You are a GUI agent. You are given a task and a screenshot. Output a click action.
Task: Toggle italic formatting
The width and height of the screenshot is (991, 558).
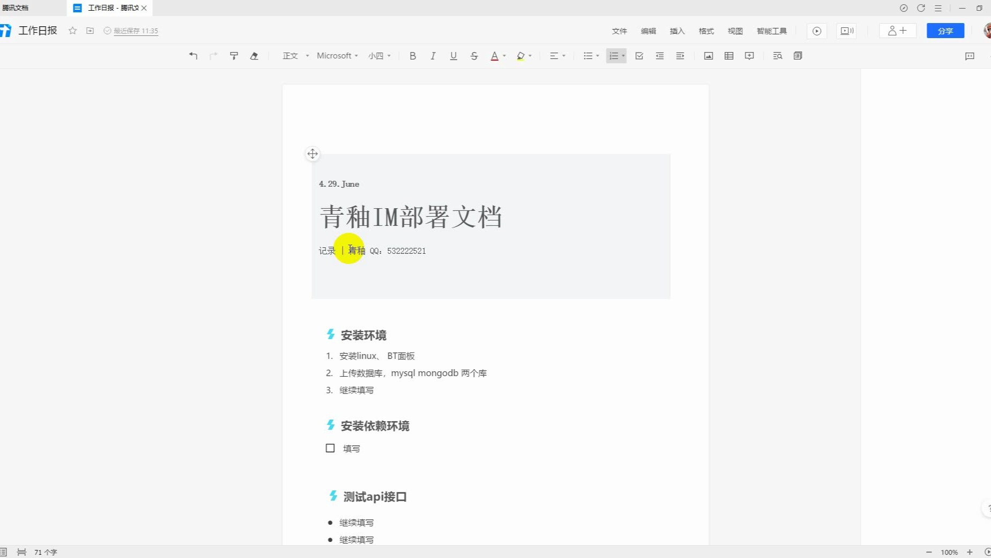pyautogui.click(x=433, y=56)
